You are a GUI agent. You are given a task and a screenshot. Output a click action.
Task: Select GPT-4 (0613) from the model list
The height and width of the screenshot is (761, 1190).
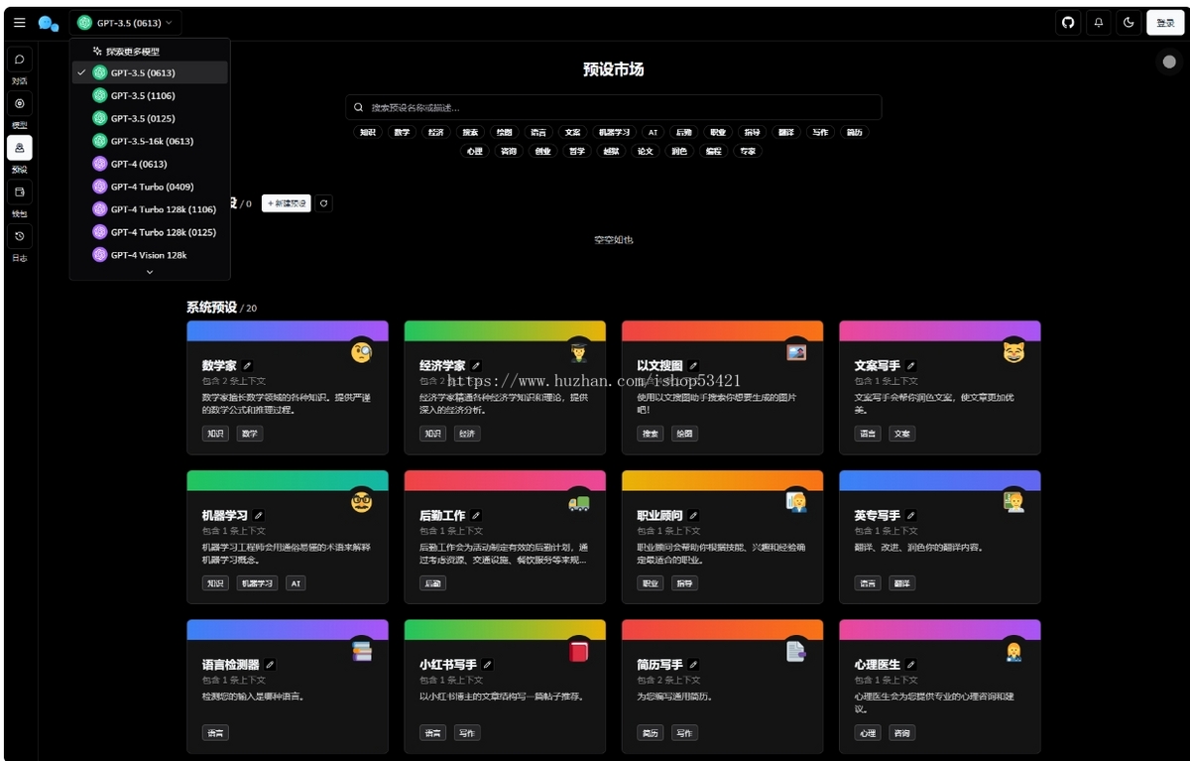pyautogui.click(x=150, y=164)
